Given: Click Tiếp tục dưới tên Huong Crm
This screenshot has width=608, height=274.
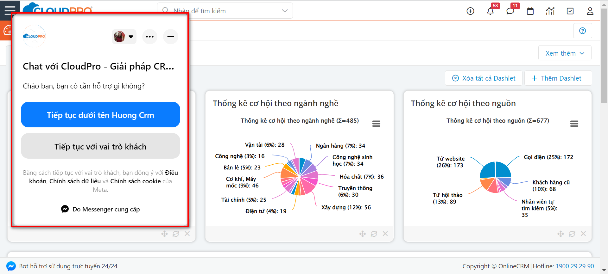Looking at the screenshot, I should click(100, 115).
